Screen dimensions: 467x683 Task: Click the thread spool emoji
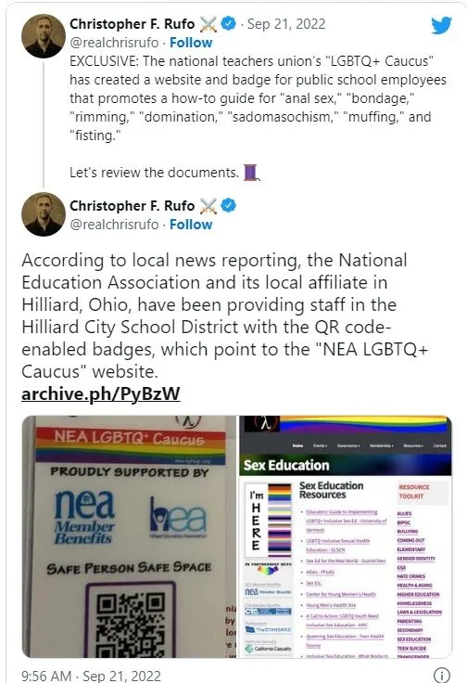(x=251, y=172)
